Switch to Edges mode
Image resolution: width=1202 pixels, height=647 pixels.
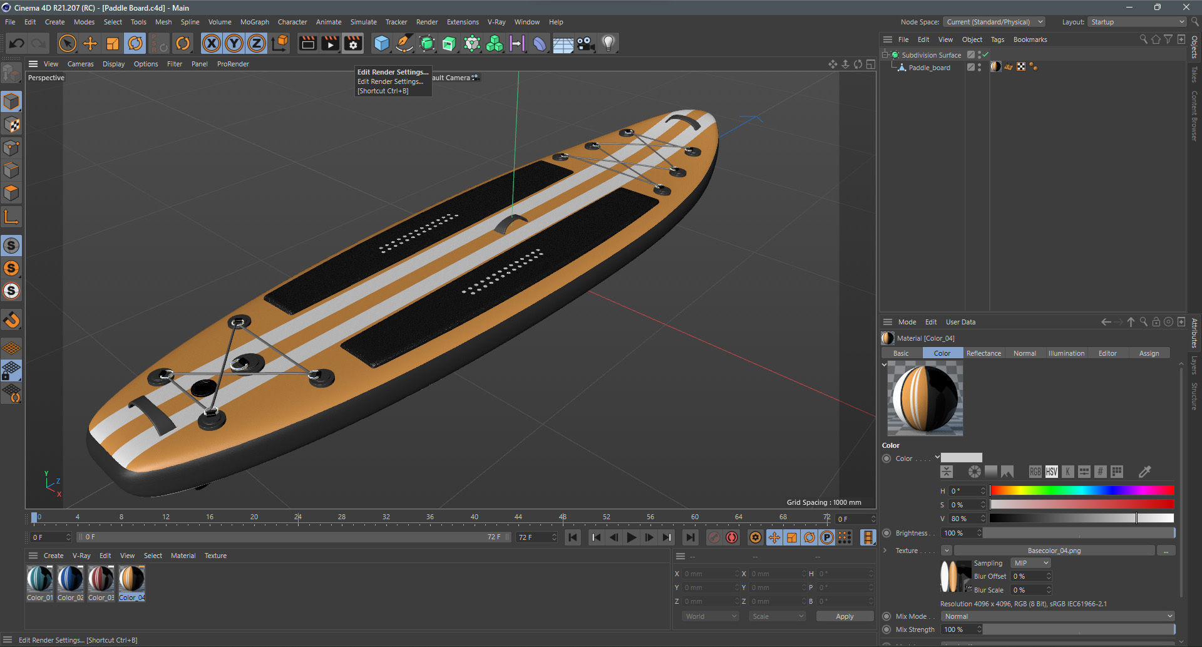pos(12,170)
